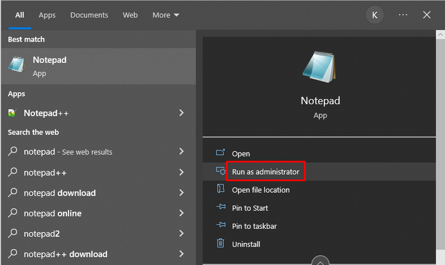Click the search icon beside 'notepad++' suggestion
The height and width of the screenshot is (265, 445).
tap(12, 172)
